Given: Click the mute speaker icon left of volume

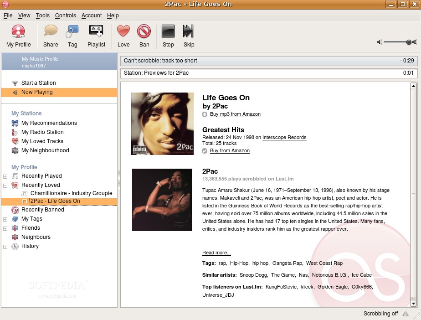Looking at the screenshot, I should tap(380, 42).
